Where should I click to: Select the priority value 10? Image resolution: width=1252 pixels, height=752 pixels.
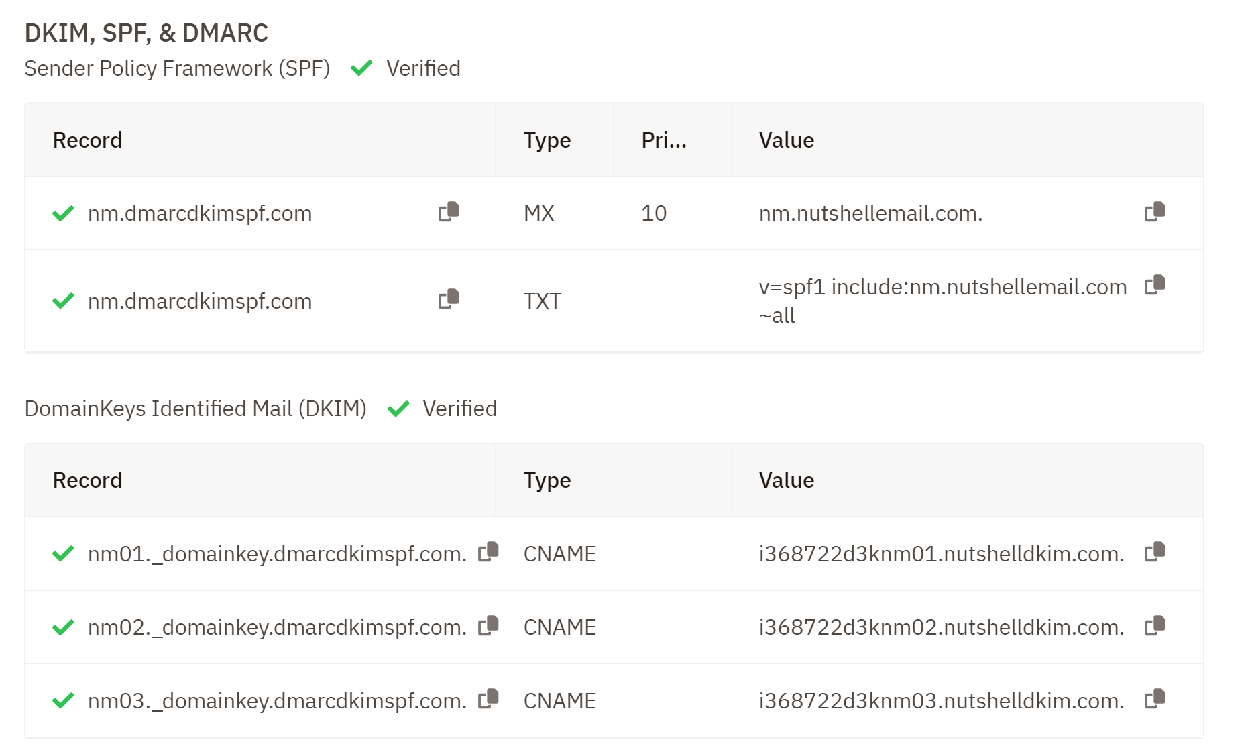point(654,213)
